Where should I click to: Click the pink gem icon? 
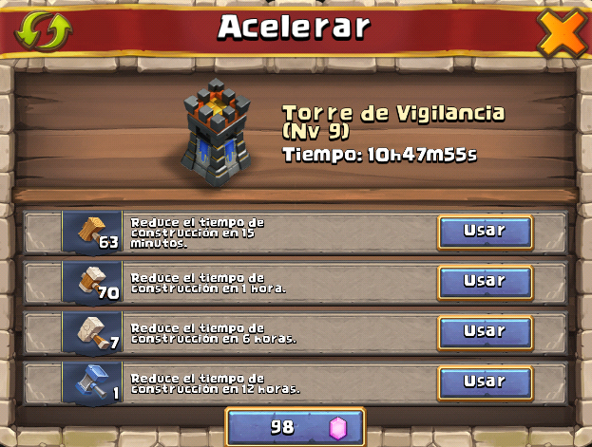coord(337,428)
